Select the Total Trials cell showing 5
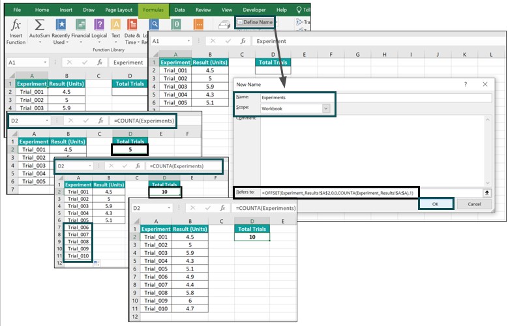 coord(130,149)
